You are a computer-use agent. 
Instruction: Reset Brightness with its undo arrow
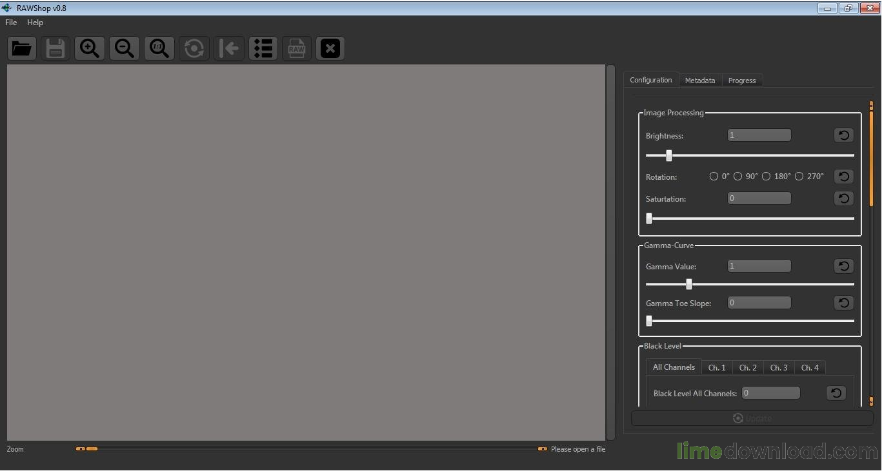843,135
